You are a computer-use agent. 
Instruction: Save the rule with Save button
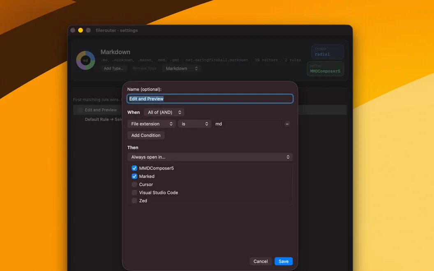click(x=284, y=261)
